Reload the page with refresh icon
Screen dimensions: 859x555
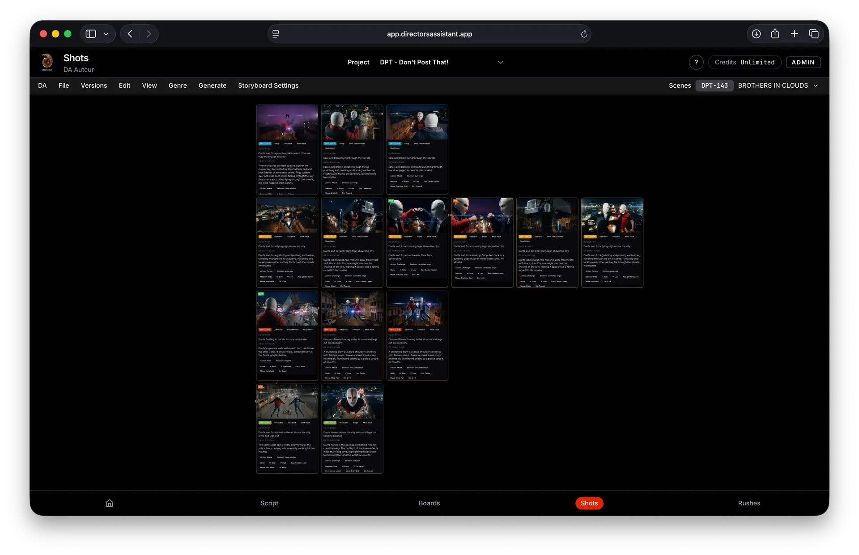tap(584, 34)
